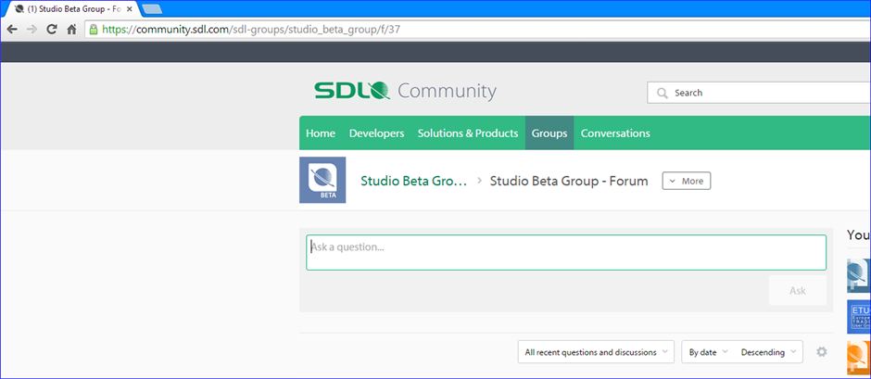Image resolution: width=871 pixels, height=379 pixels.
Task: Reload the current page
Action: [52, 29]
